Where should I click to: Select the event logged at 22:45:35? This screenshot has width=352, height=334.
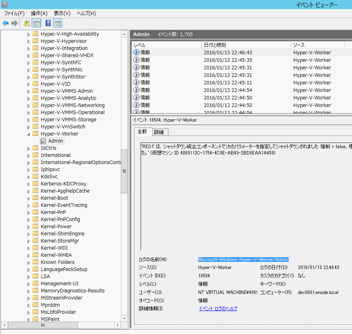coord(241,60)
